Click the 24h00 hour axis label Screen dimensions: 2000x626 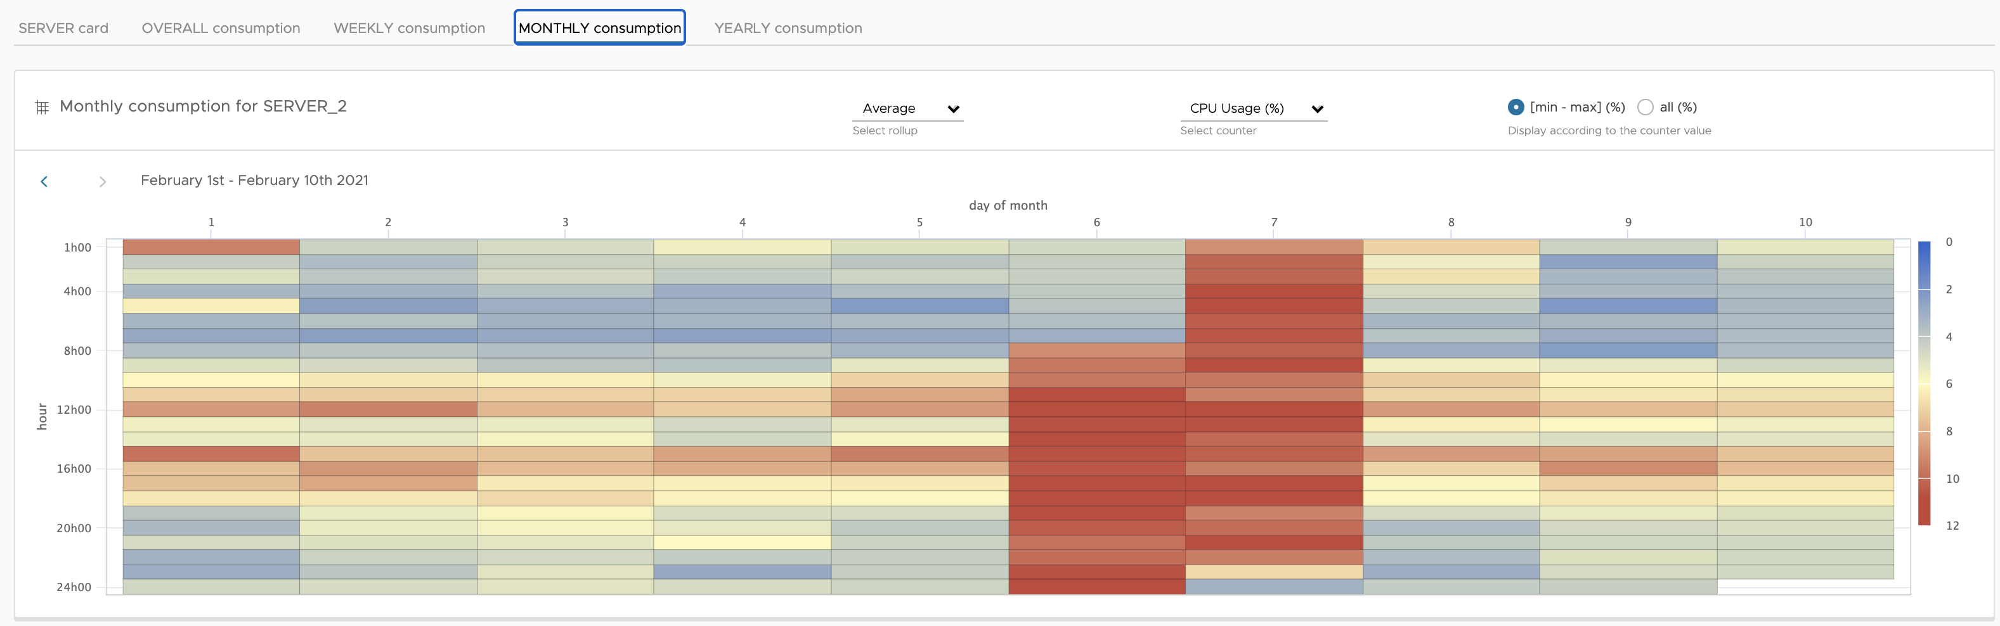74,587
